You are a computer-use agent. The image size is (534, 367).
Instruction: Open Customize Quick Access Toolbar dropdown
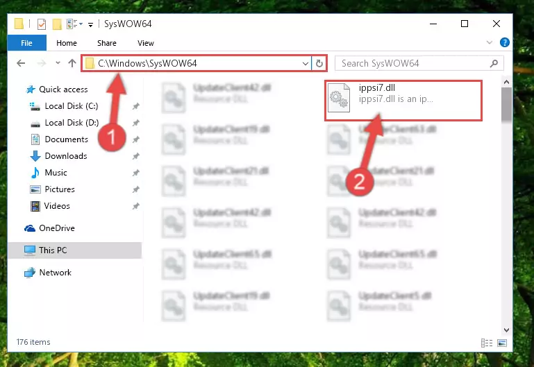(x=90, y=24)
